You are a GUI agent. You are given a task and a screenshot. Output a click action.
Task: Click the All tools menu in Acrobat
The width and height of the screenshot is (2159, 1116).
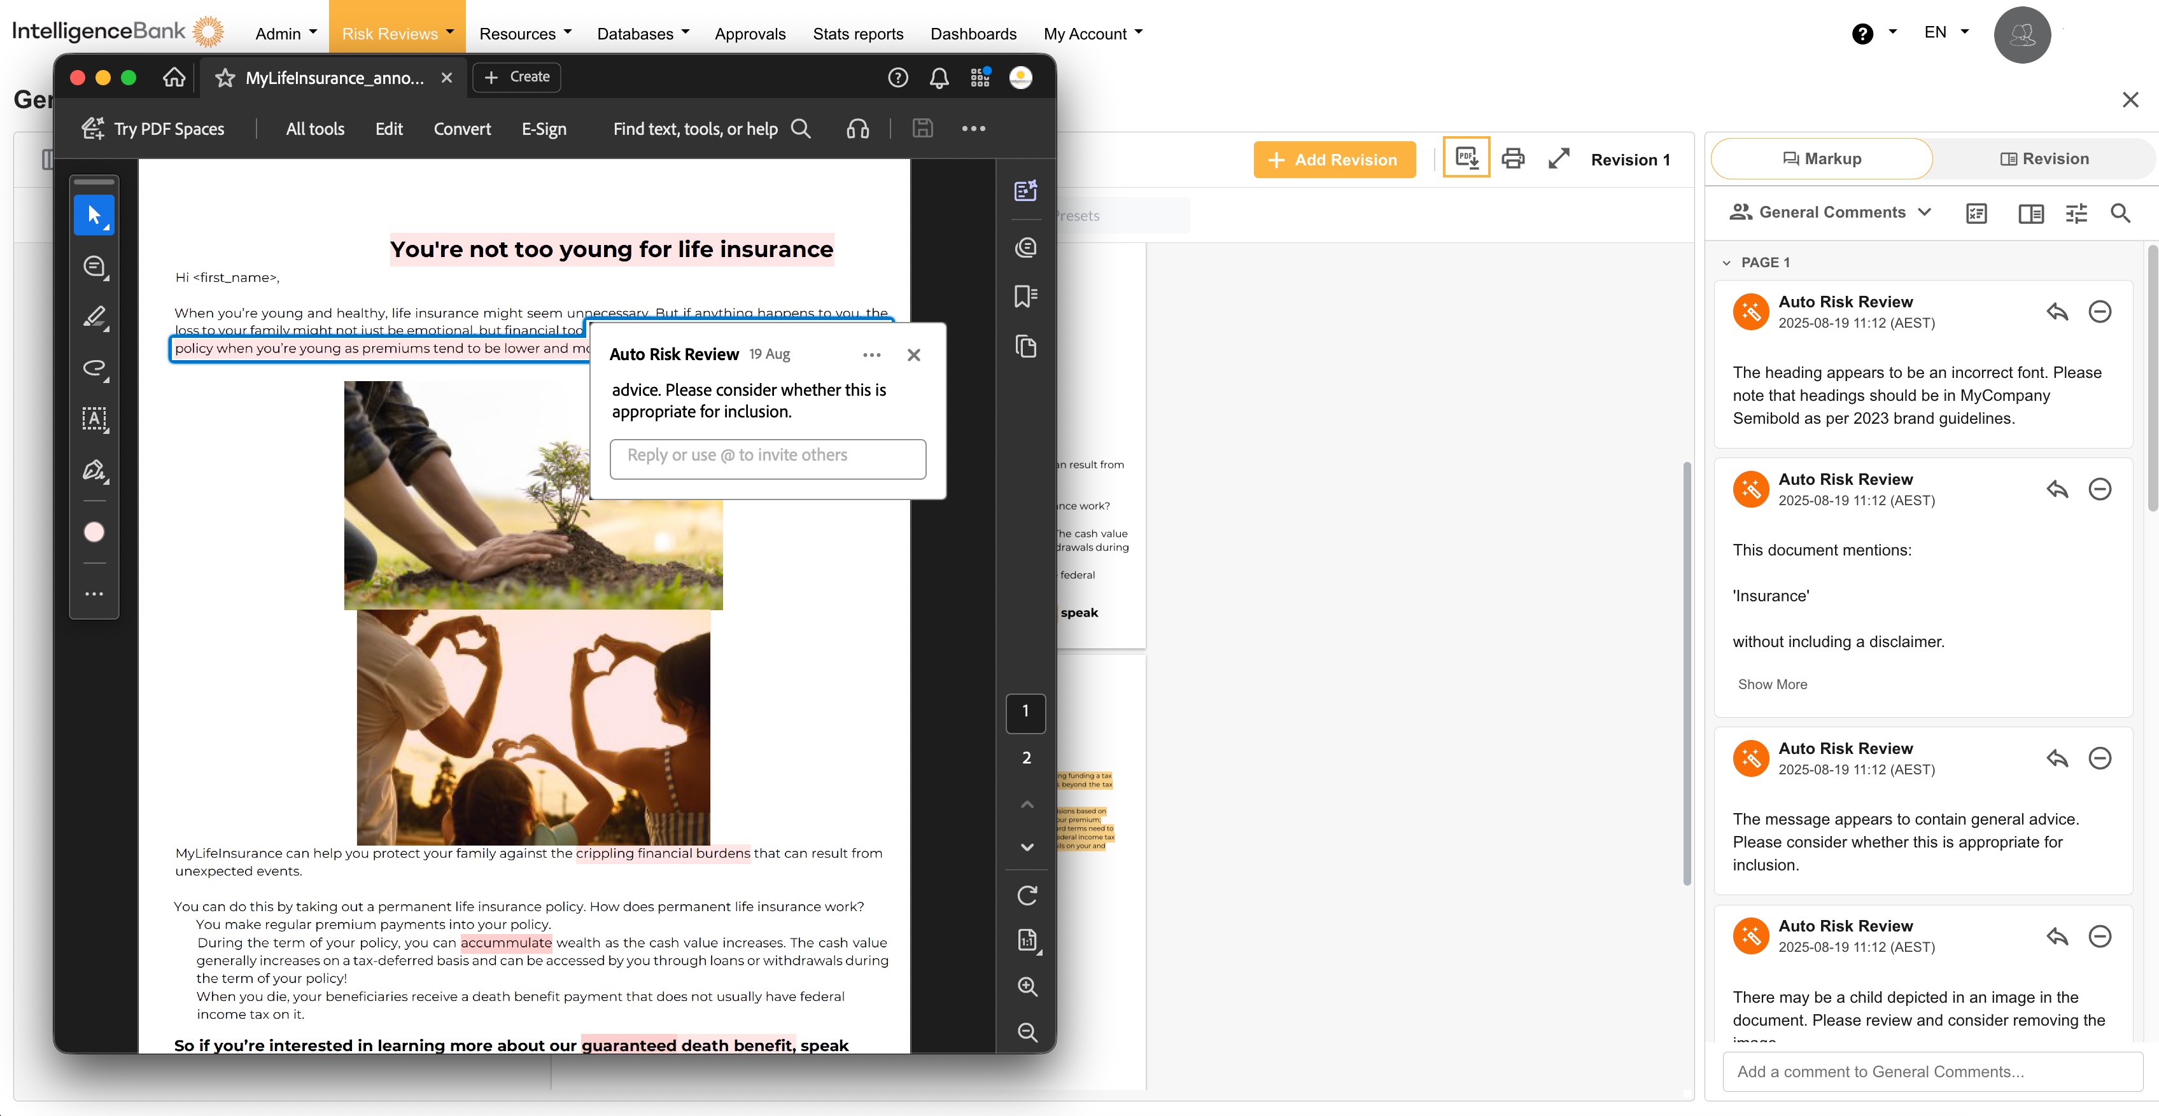coord(314,129)
